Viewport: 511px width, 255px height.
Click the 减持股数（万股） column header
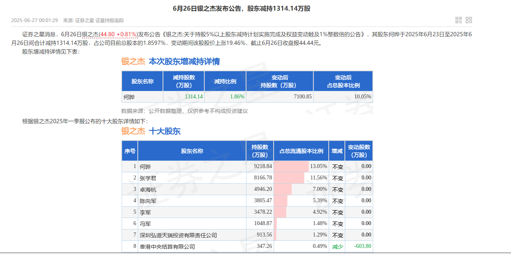[x=184, y=81]
